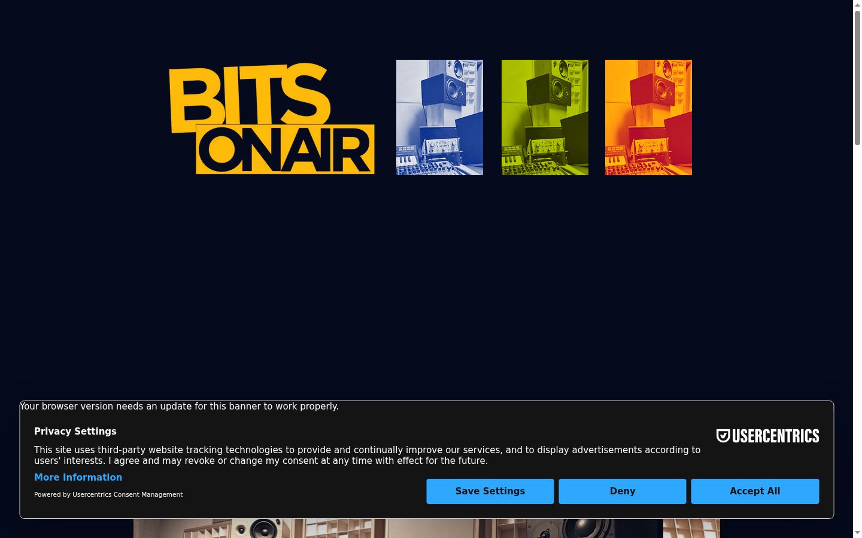Click the scrollbar up arrow

(x=857, y=5)
